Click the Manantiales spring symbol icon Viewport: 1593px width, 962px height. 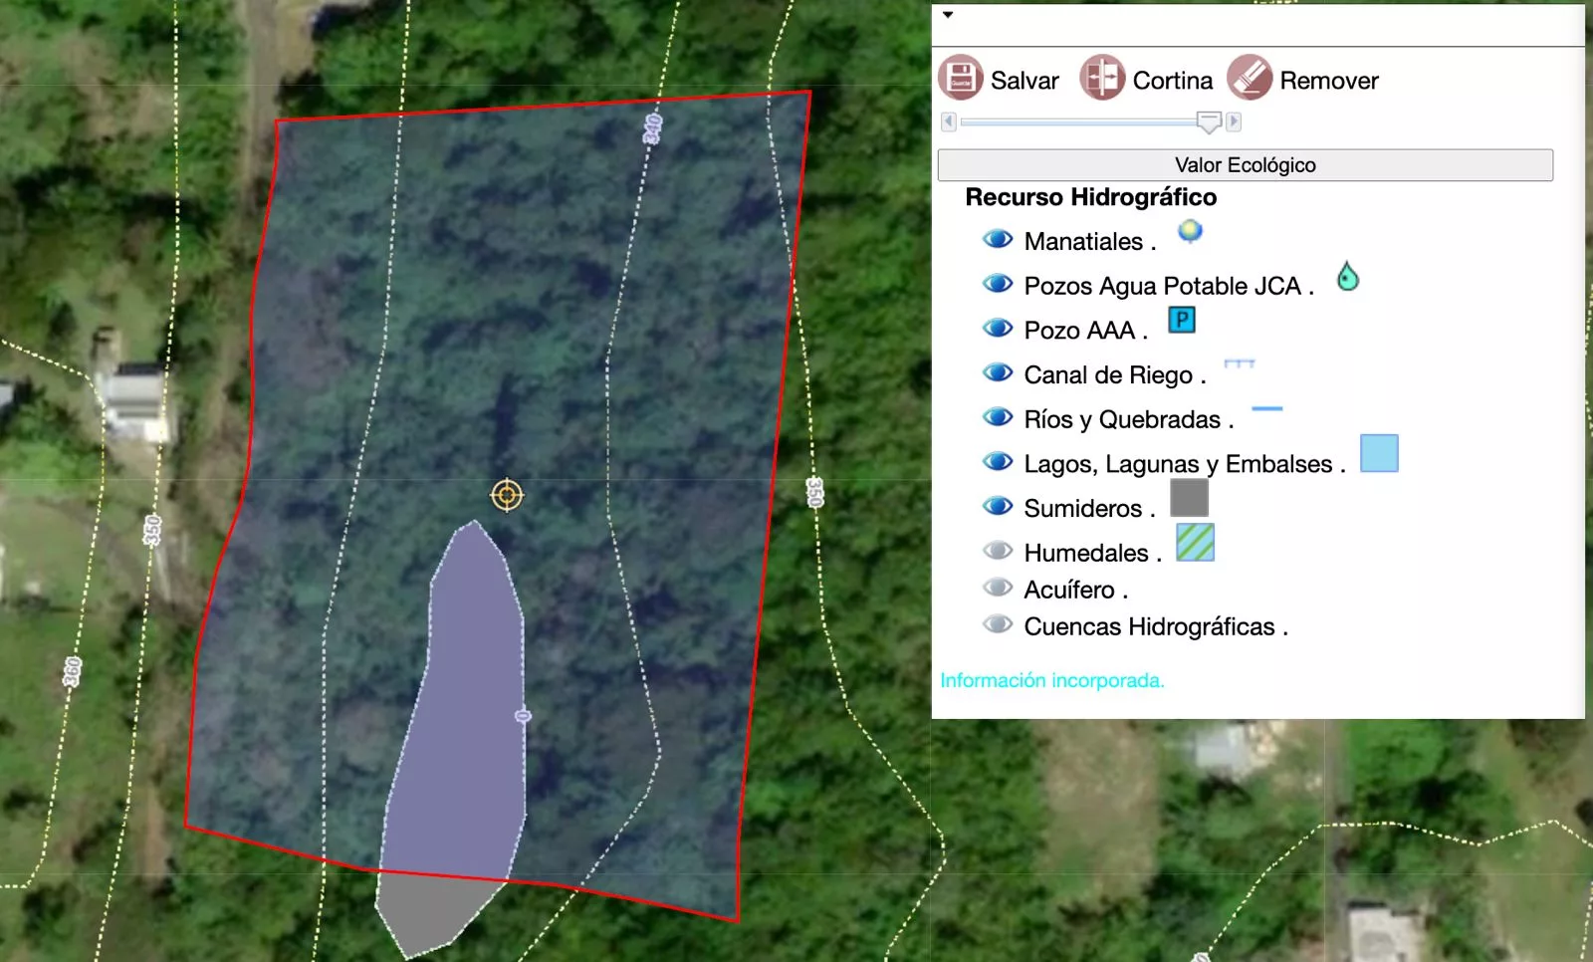1190,232
